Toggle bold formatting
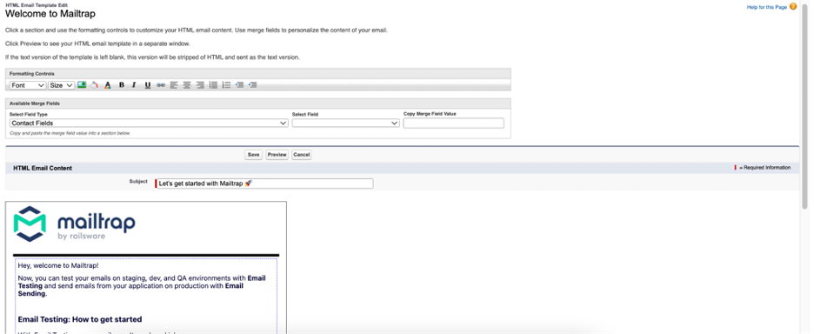This screenshot has width=814, height=334. point(122,85)
